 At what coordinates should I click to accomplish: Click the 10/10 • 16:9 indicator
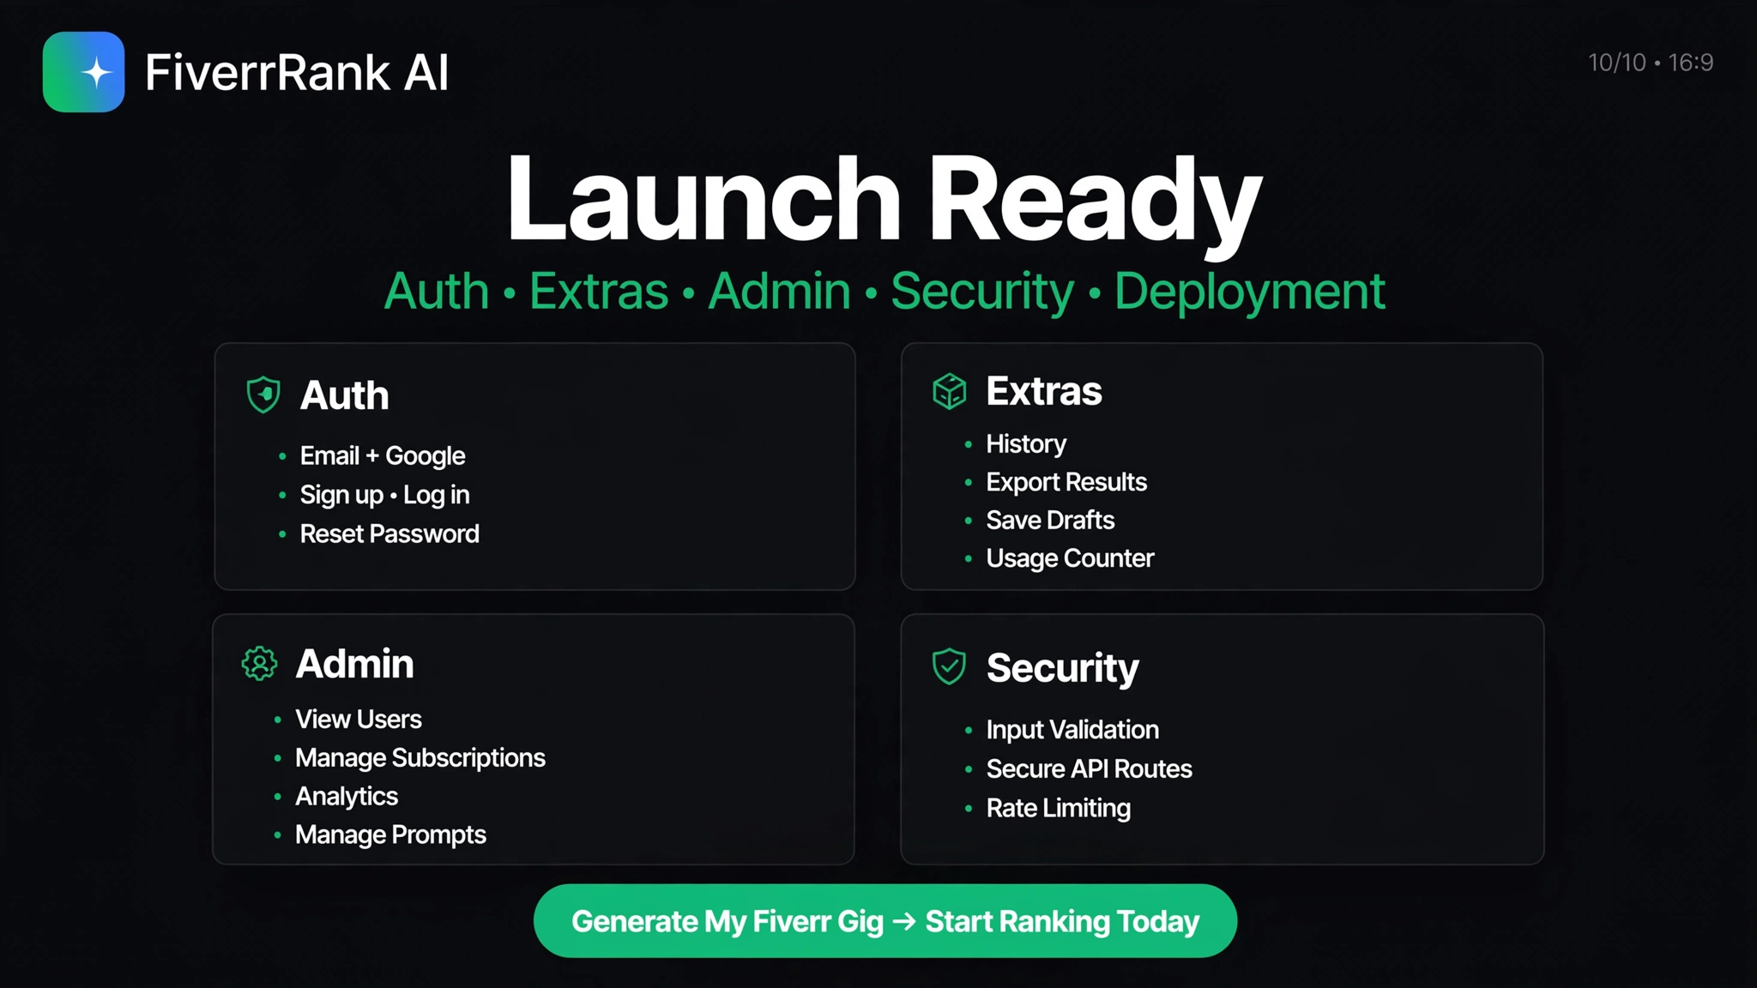1651,63
